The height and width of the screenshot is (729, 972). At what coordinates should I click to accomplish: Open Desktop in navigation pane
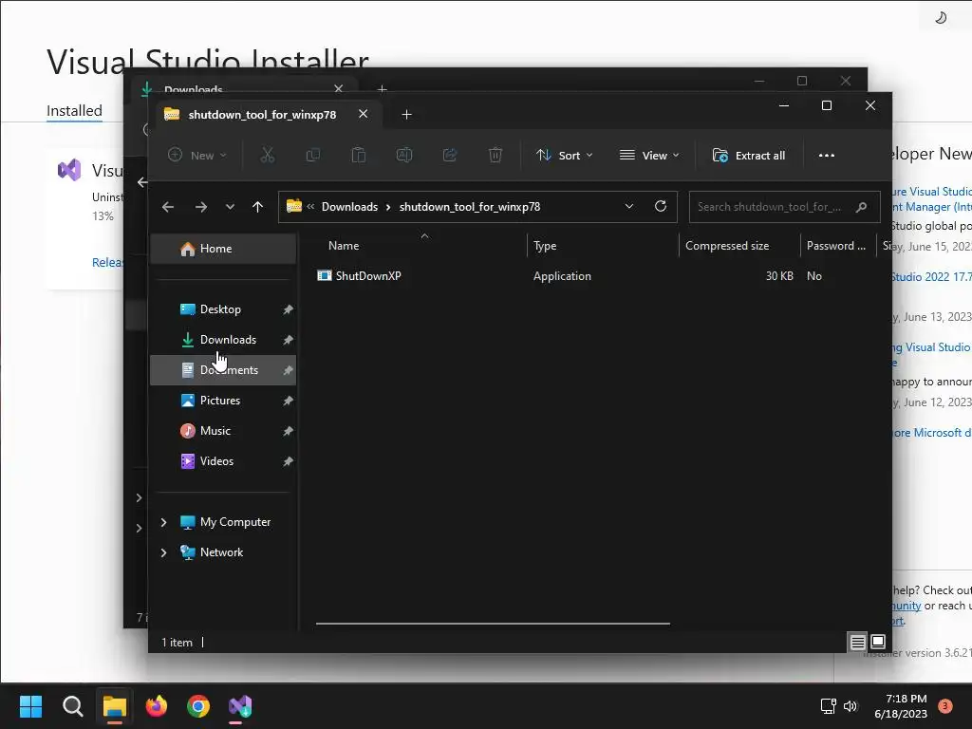click(x=223, y=309)
